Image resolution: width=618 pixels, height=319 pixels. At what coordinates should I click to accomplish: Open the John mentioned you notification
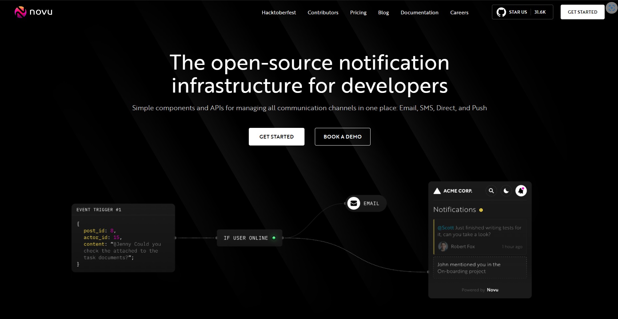480,268
